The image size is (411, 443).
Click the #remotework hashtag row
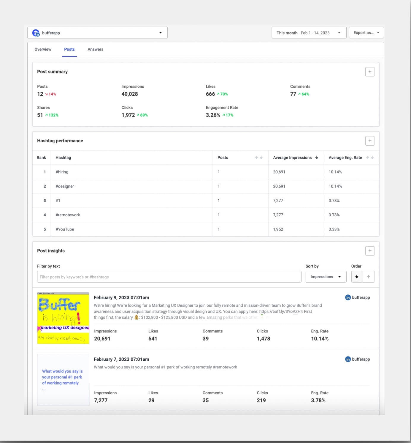206,215
